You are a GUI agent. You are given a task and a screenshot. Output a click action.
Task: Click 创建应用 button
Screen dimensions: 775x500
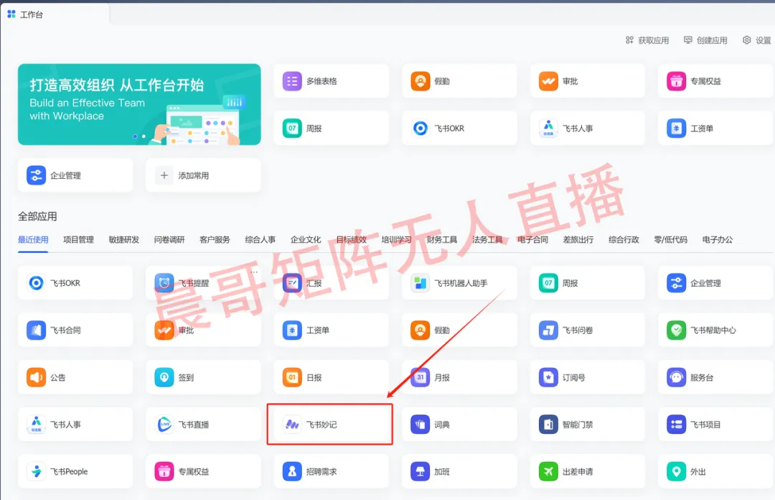706,40
